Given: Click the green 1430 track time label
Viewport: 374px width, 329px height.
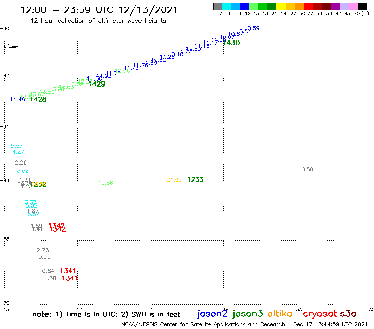Looking at the screenshot, I should (231, 43).
